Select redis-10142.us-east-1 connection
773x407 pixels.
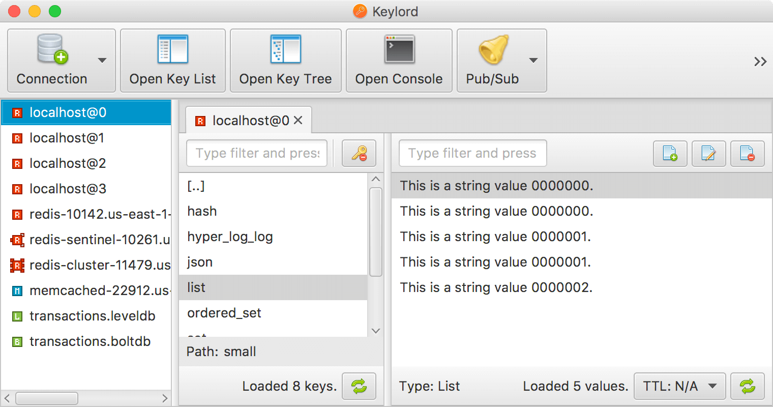point(86,214)
